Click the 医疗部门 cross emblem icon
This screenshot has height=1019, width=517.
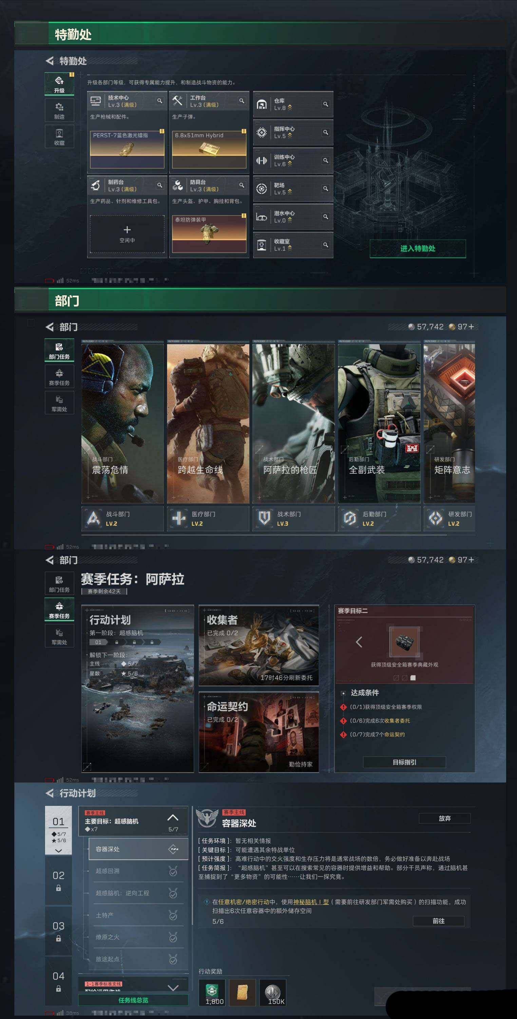[179, 518]
